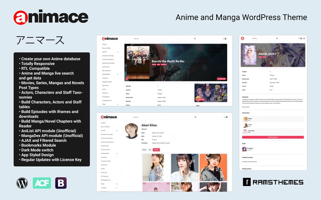The height and width of the screenshot is (200, 321).
Task: Expand Archives chevron on Bocchi the Rock page sidebar
Action: tap(118, 52)
